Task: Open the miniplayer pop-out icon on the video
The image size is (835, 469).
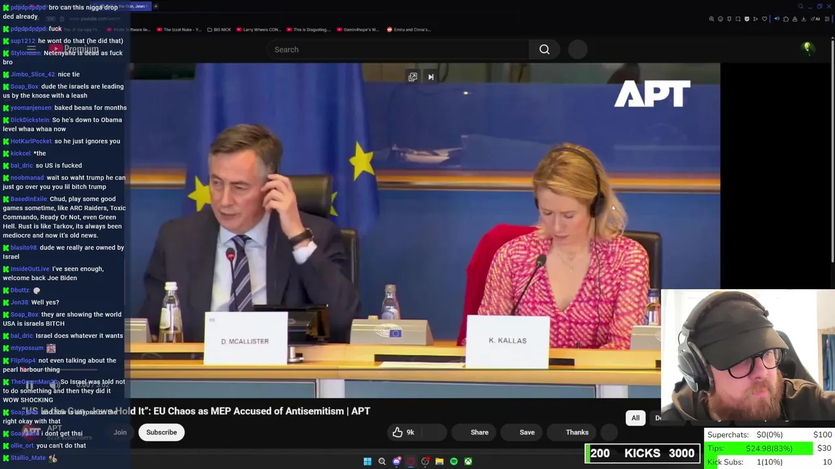Action: pyautogui.click(x=412, y=77)
